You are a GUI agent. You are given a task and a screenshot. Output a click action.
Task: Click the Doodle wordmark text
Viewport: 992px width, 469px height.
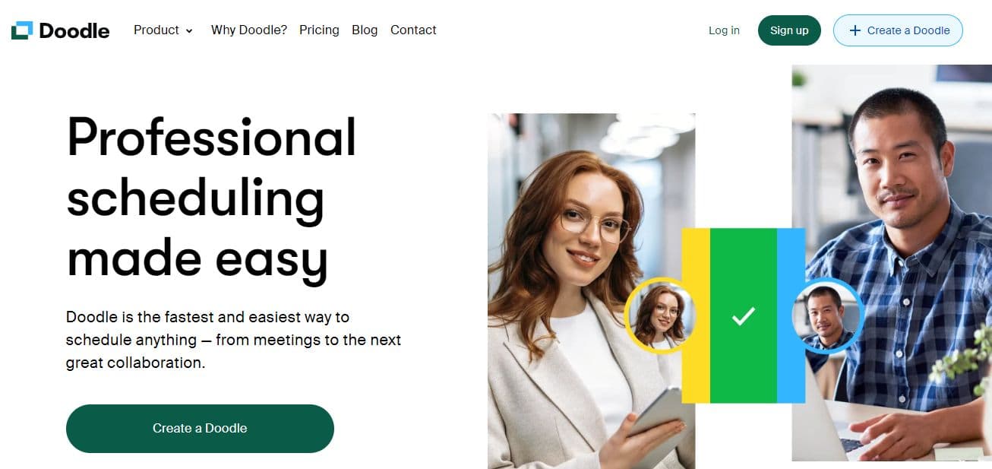coord(74,31)
